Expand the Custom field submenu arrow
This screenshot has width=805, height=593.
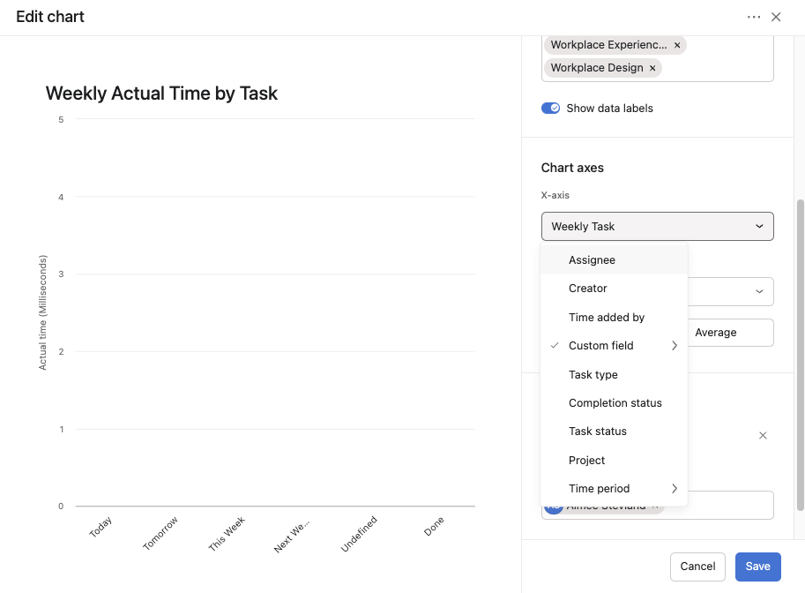[675, 346]
